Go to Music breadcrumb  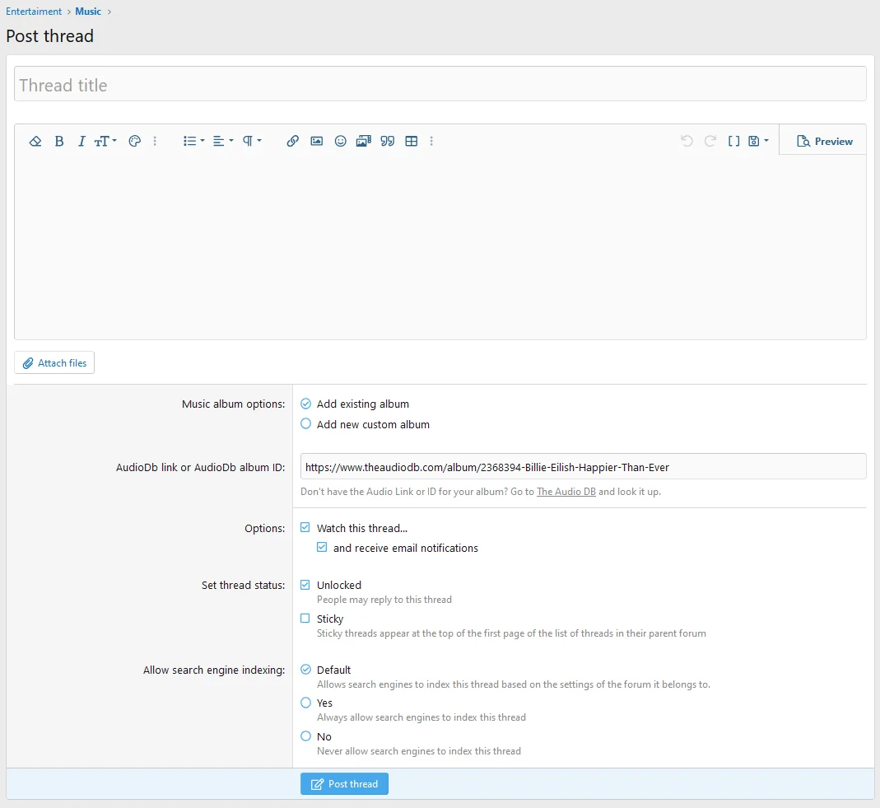pos(88,12)
